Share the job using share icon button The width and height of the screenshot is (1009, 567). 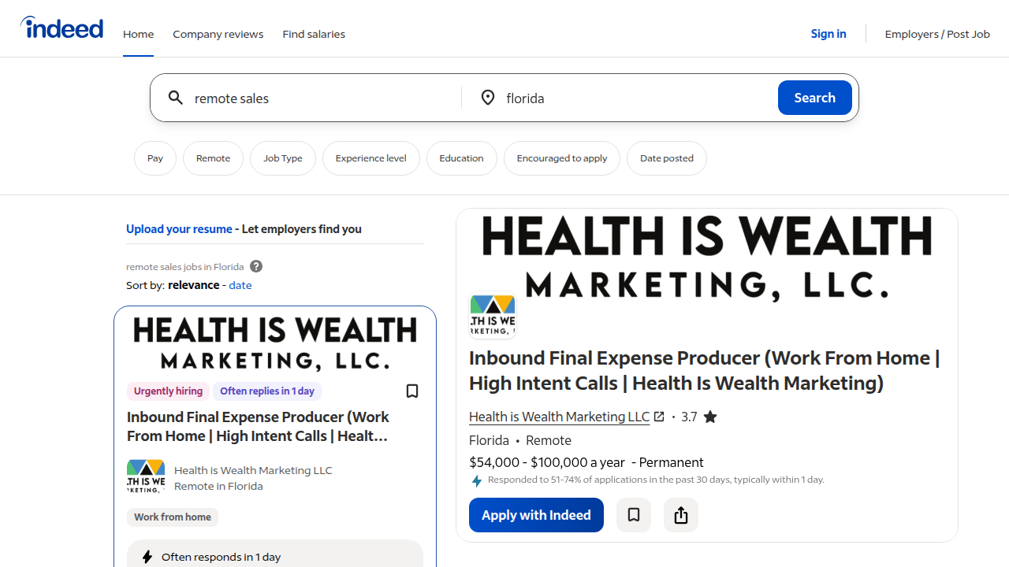(681, 515)
